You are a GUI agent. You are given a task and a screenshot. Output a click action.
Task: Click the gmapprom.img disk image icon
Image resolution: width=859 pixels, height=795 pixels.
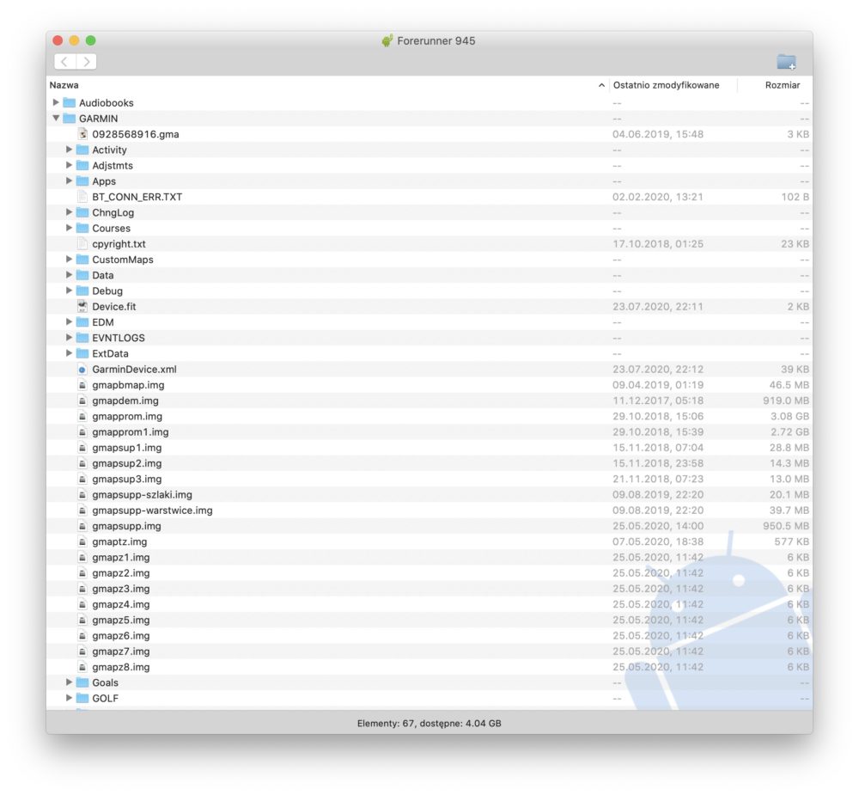point(82,416)
